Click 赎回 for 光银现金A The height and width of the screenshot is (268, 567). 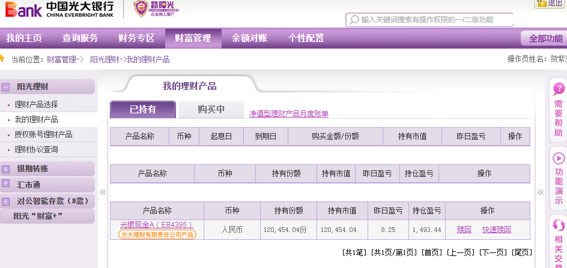[464, 230]
